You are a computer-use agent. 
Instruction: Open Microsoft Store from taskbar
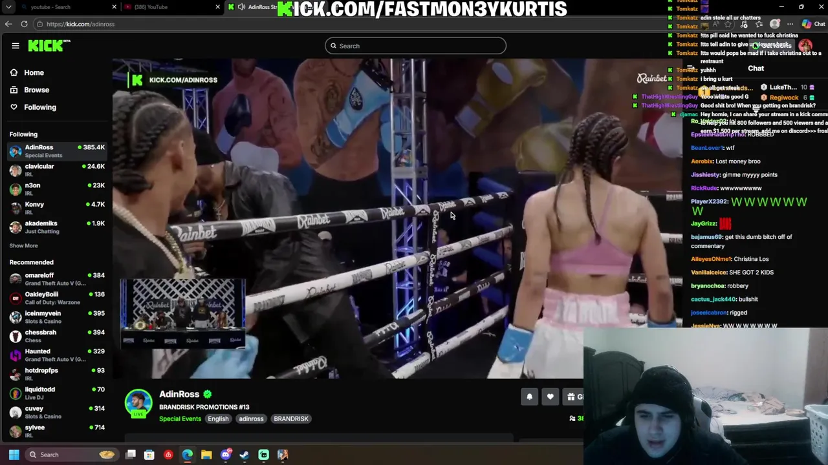click(x=149, y=455)
